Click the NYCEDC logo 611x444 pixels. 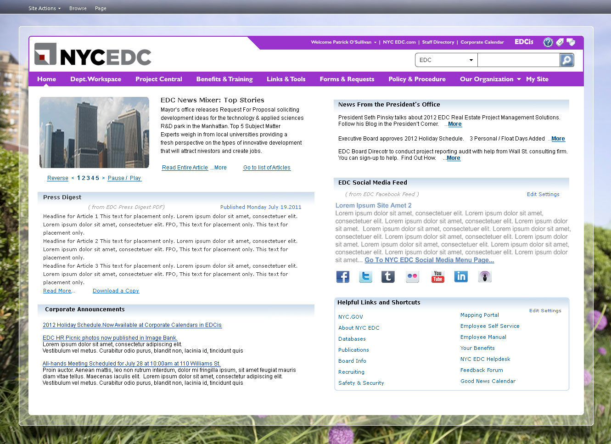click(x=93, y=55)
